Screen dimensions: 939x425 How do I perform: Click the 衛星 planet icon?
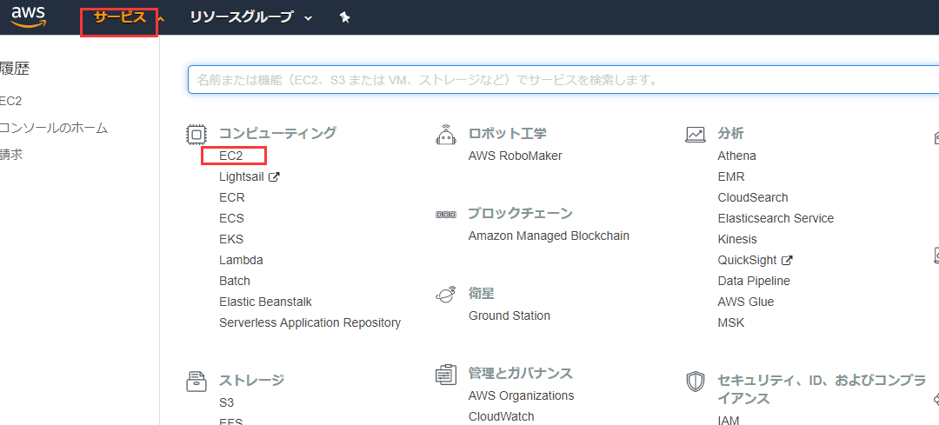tap(445, 294)
